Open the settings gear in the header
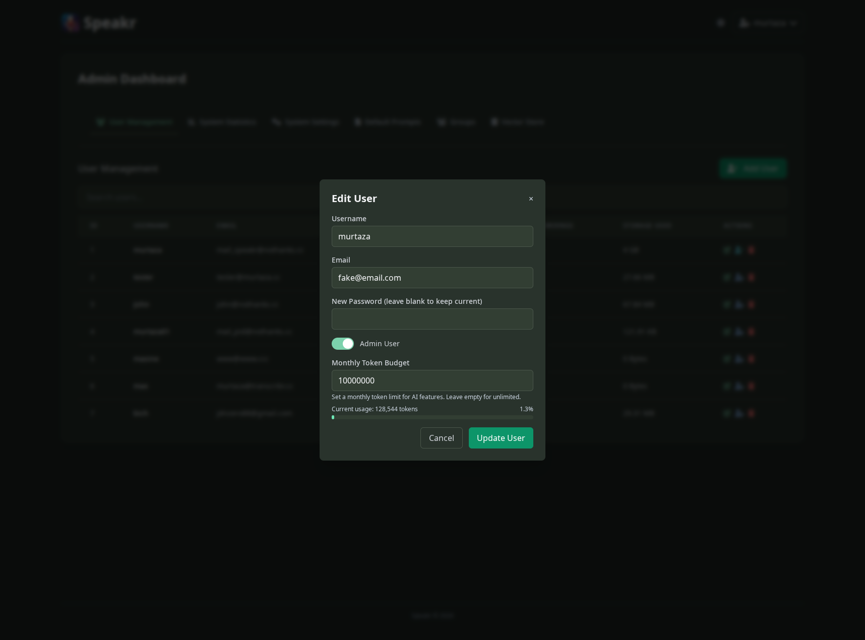Viewport: 865px width, 640px height. point(720,22)
